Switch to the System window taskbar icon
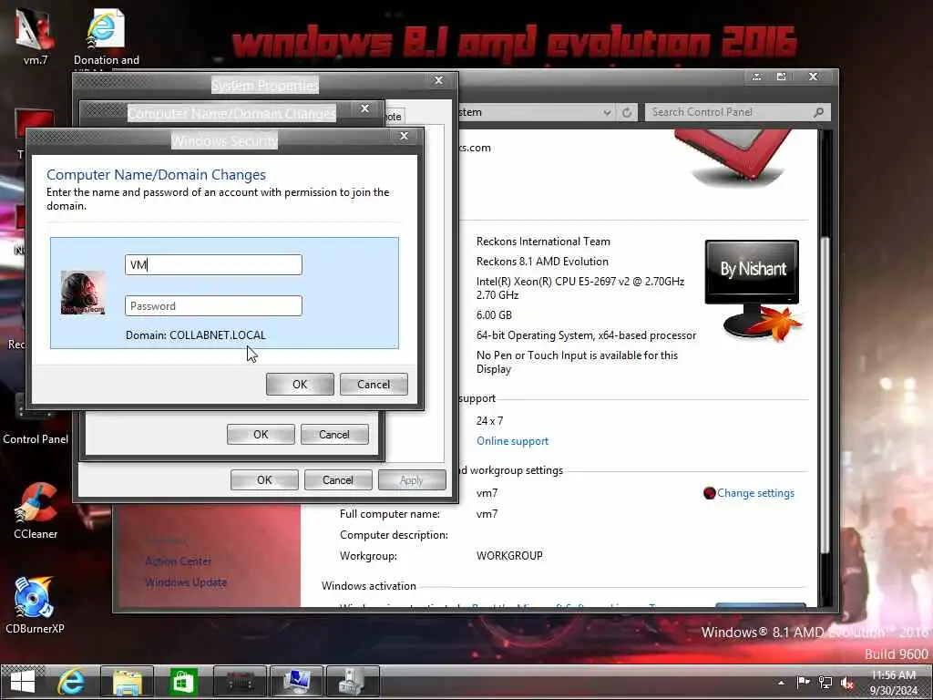 [x=296, y=682]
